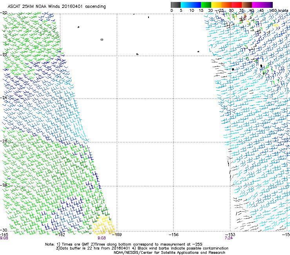This screenshot has height=255, width=290.
Task: Click the legend value 30
Action: [x=231, y=11]
